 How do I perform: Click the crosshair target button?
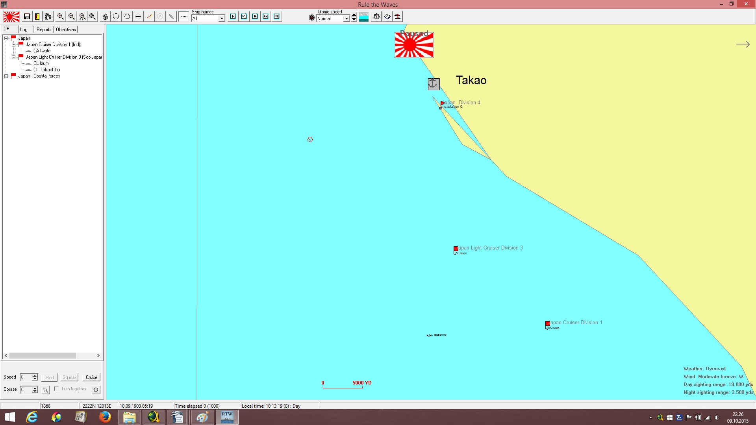click(96, 390)
